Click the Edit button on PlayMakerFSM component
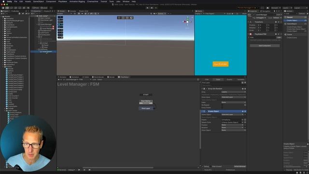 point(279,37)
